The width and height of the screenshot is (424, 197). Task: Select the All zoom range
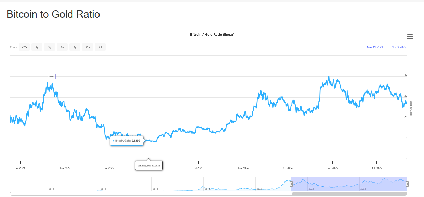click(x=100, y=47)
